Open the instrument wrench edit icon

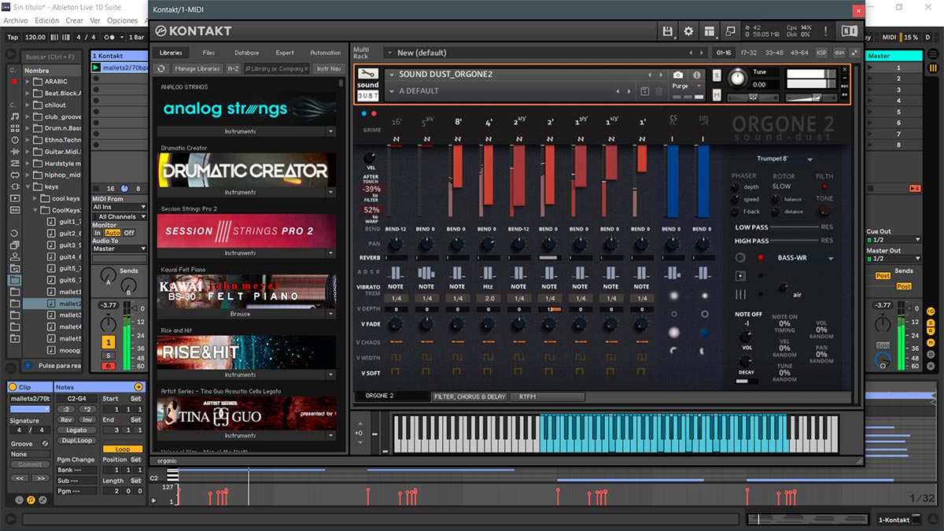point(367,73)
